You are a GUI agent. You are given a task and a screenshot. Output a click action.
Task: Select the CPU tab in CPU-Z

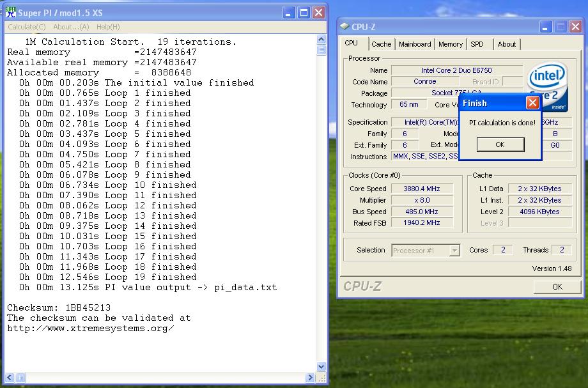pyautogui.click(x=352, y=43)
